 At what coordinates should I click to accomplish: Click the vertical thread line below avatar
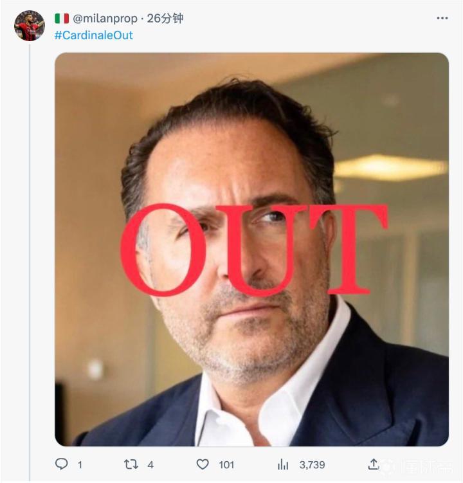point(29,257)
